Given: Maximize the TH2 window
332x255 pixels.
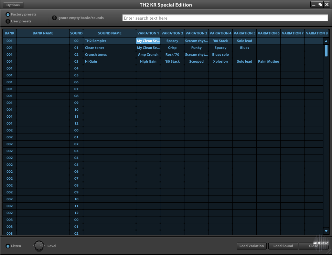Looking at the screenshot, I should pyautogui.click(x=320, y=5).
